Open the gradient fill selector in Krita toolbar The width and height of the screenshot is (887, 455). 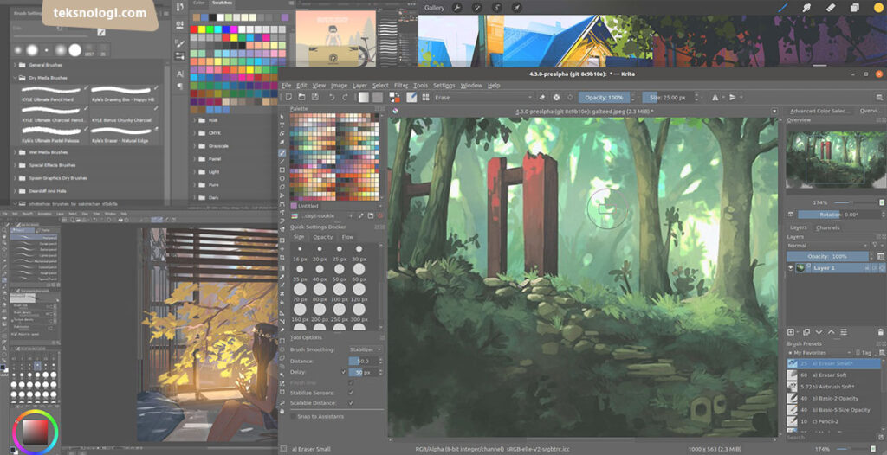pyautogui.click(x=363, y=97)
